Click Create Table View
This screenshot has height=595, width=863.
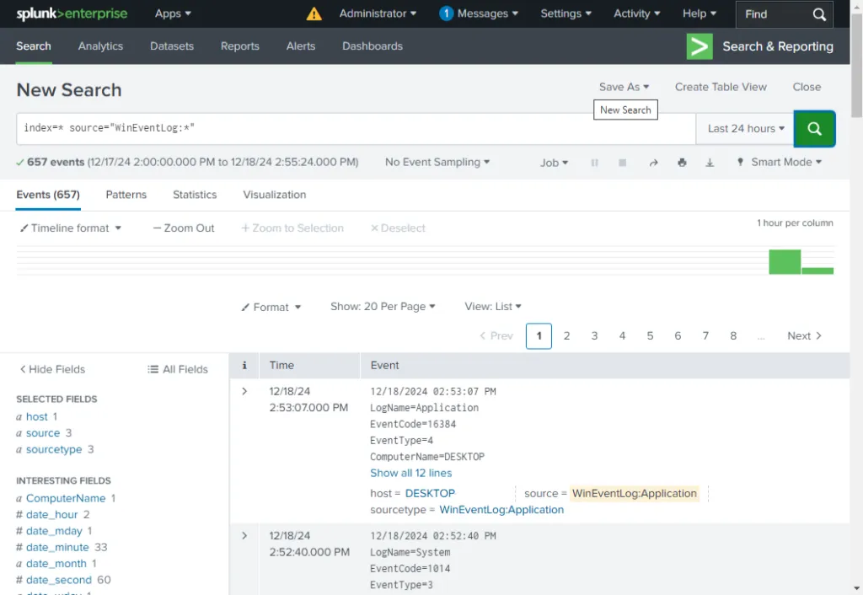pyautogui.click(x=721, y=87)
